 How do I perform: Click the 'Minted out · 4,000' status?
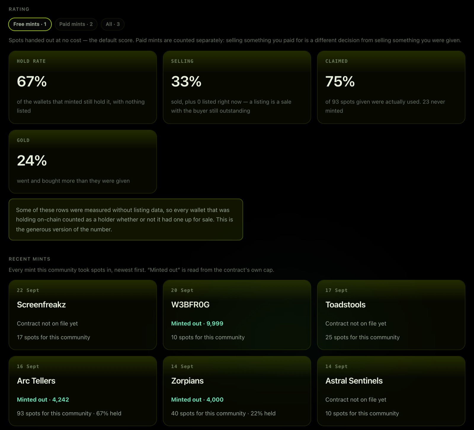click(197, 400)
